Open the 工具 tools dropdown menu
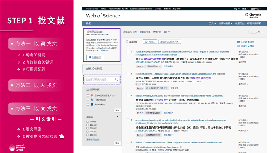The height and width of the screenshot is (153, 273). coord(213,24)
